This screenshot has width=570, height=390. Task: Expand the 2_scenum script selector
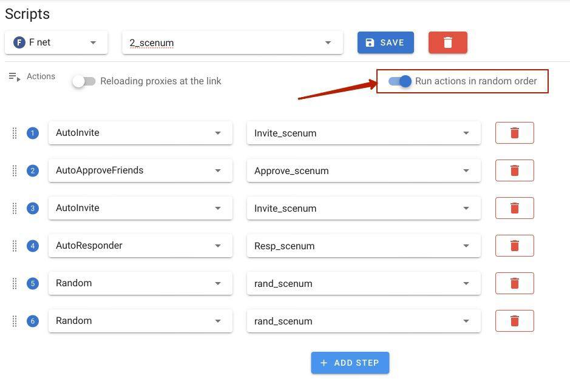(x=232, y=42)
